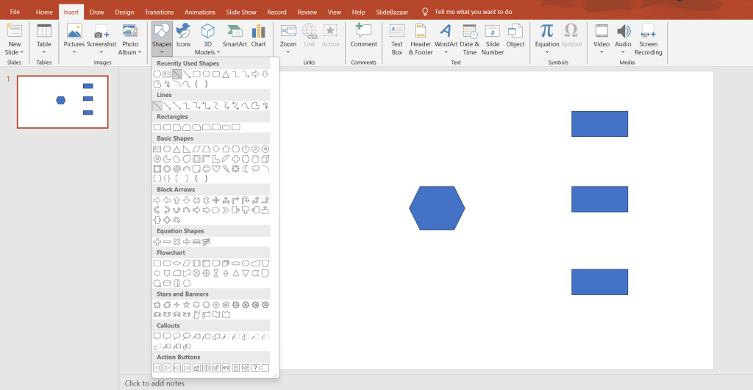Pick the Heart shape from Basic Shapes
The height and width of the screenshot is (390, 753).
coord(216,169)
